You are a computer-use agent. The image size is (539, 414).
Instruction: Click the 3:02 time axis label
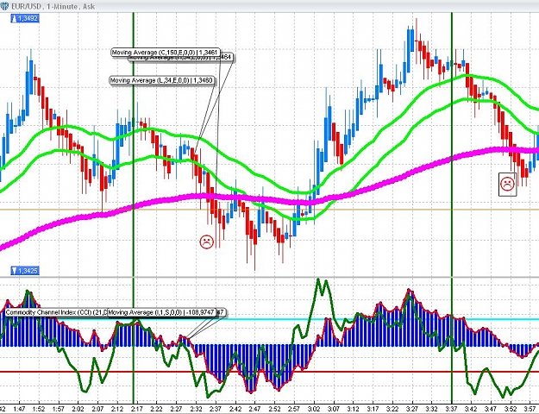tap(314, 409)
